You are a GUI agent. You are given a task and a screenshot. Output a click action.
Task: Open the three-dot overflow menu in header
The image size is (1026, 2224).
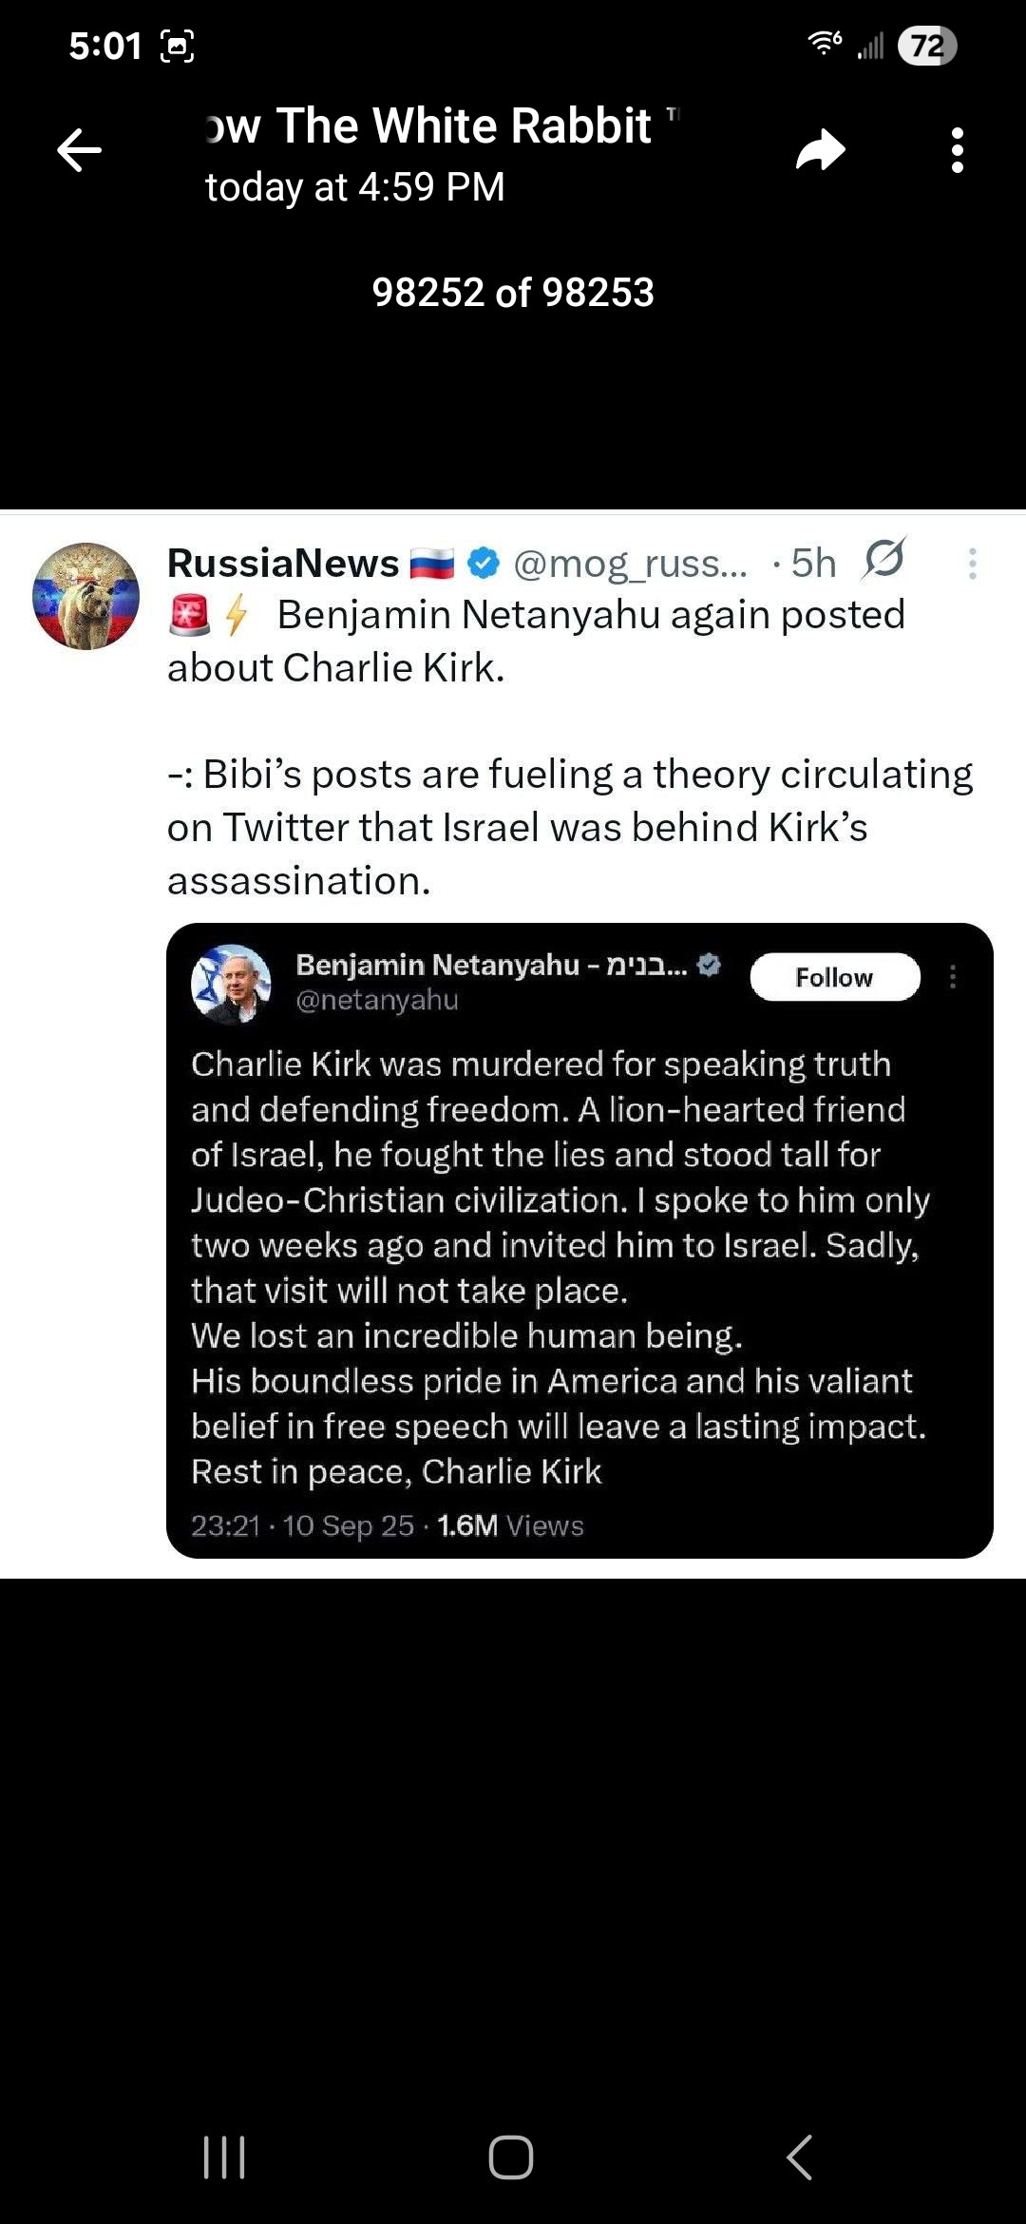click(957, 150)
